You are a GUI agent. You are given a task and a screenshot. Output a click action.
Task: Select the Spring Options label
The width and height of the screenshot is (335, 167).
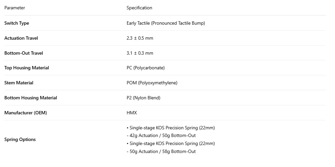[x=20, y=140]
